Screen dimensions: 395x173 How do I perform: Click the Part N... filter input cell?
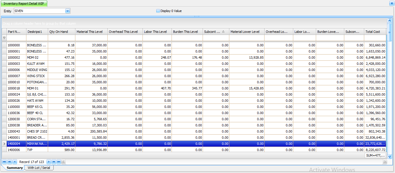[x=16, y=38]
